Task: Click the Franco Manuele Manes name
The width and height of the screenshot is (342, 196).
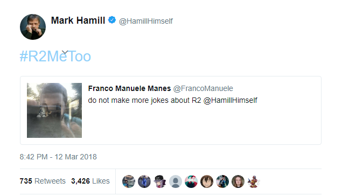Action: pyautogui.click(x=129, y=88)
